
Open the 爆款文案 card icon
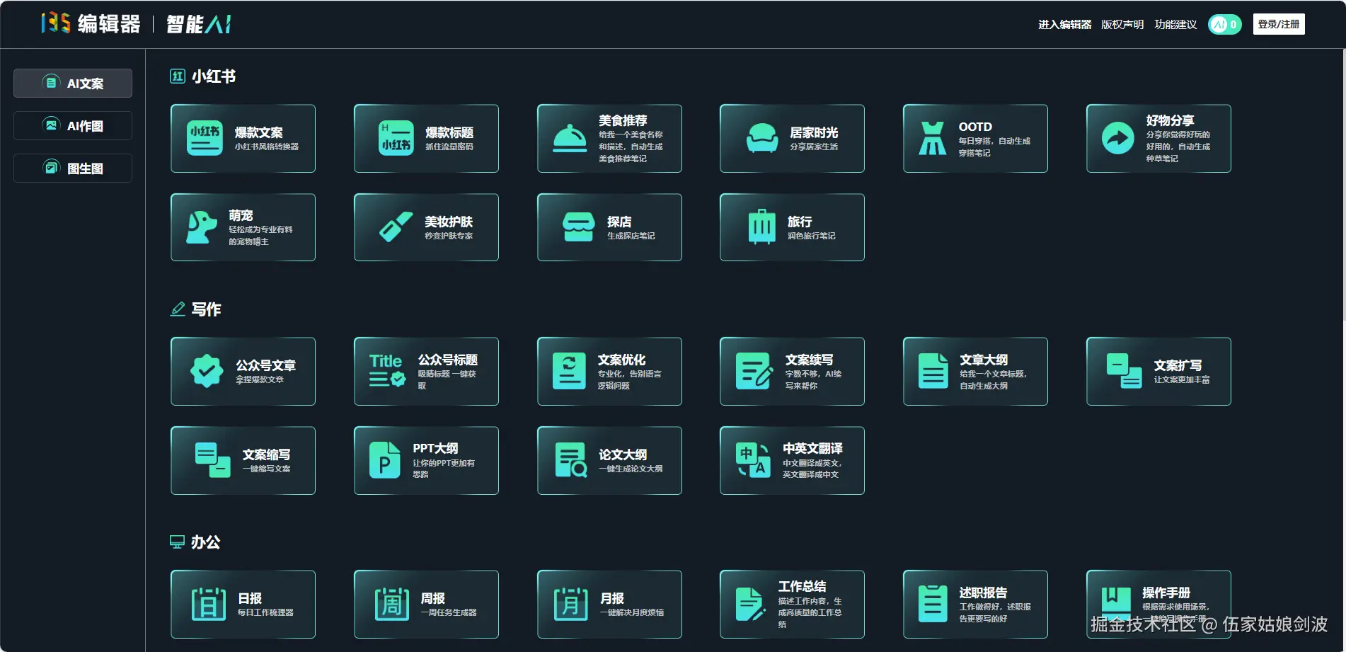205,138
